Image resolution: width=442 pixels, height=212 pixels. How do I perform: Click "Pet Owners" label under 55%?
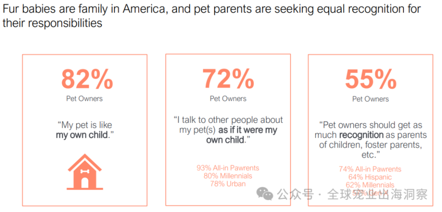[370, 99]
